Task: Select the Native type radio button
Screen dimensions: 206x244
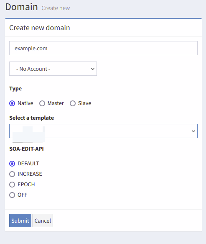Action: pos(12,103)
